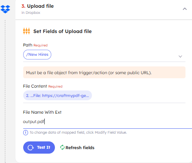Viewport: 192px width, 163px height.
Task: Click the info circle icon
Action: (26, 132)
